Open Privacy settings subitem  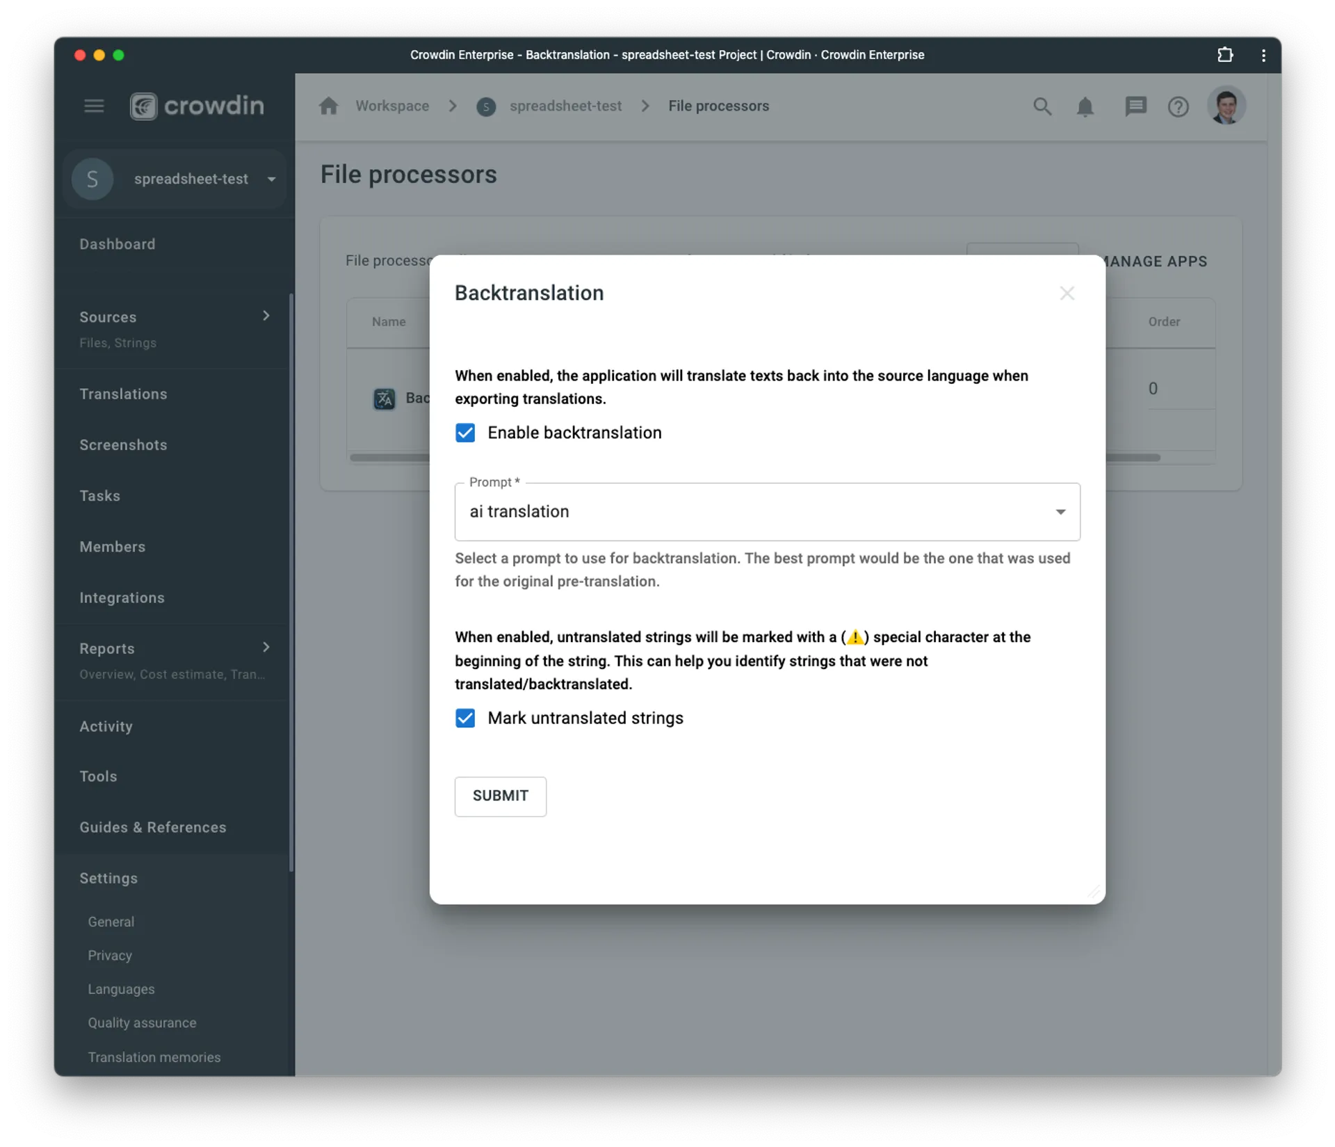pos(110,956)
